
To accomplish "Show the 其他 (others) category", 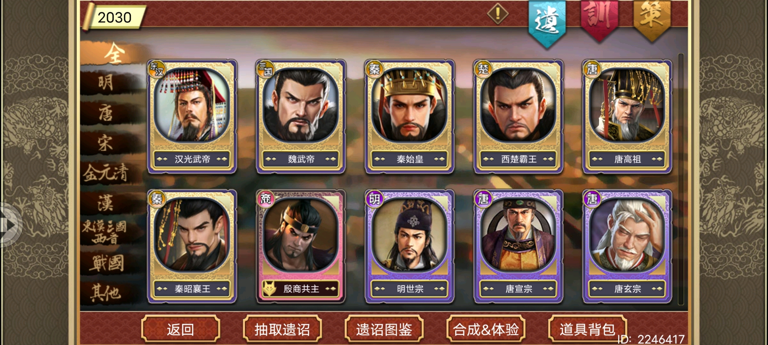I will 106,293.
